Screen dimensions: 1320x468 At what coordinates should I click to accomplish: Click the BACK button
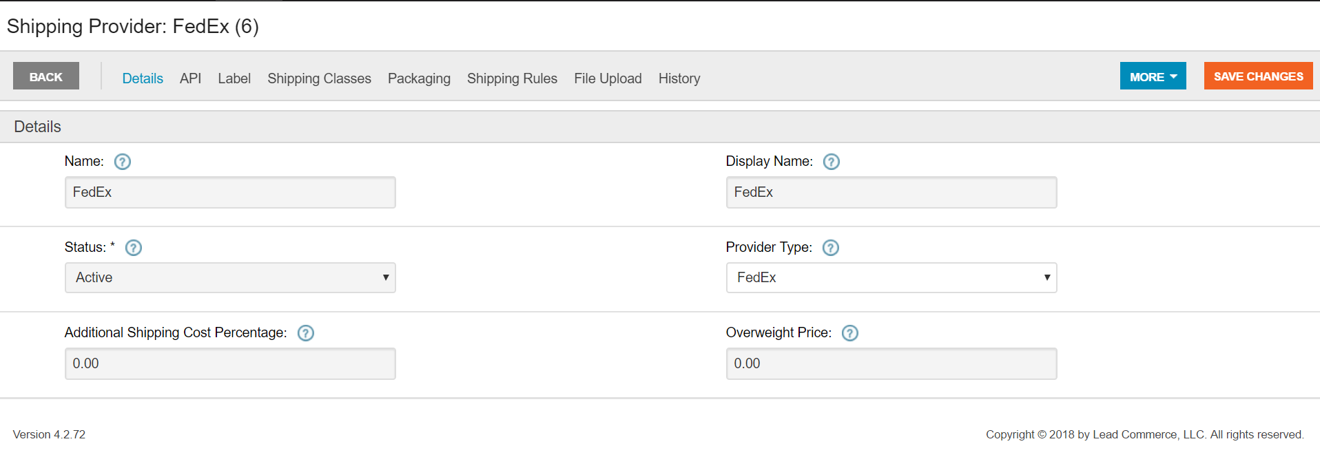tap(46, 76)
